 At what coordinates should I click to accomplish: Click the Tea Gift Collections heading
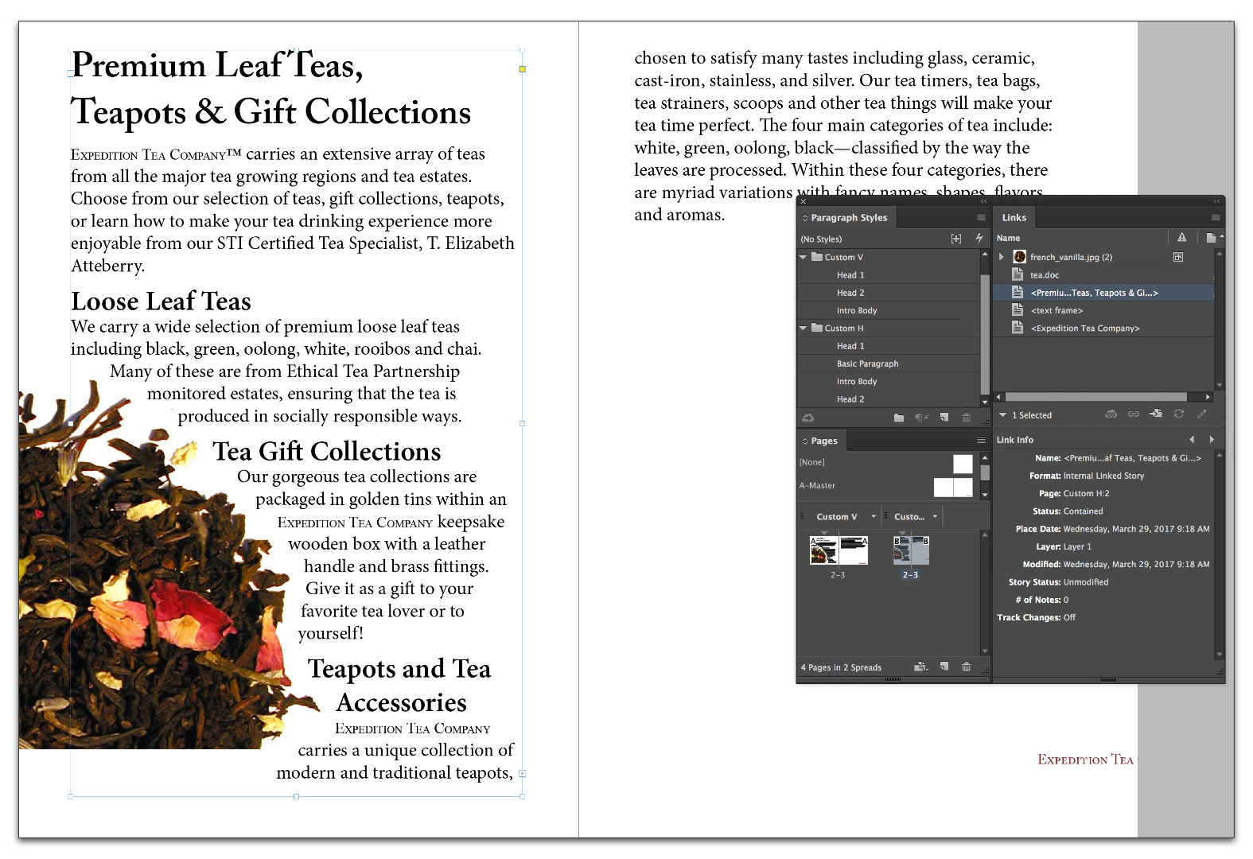326,452
